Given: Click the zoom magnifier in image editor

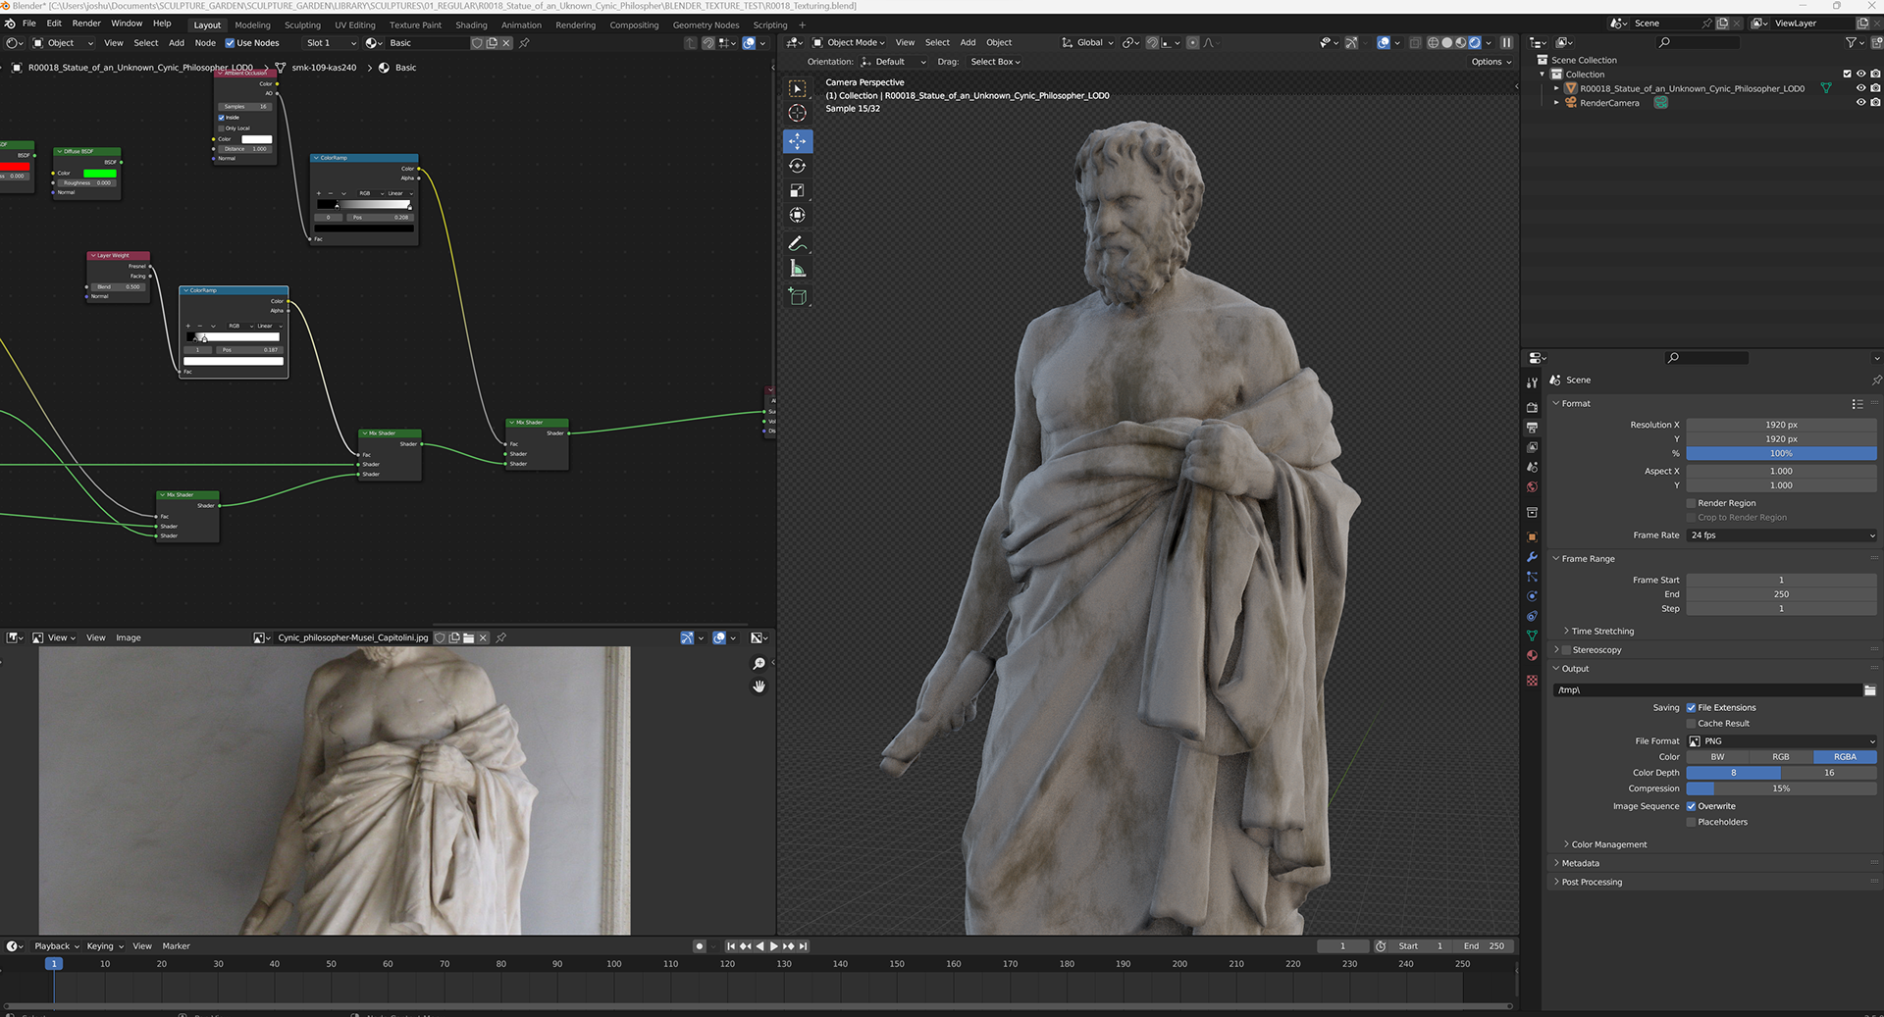Looking at the screenshot, I should coord(759,664).
